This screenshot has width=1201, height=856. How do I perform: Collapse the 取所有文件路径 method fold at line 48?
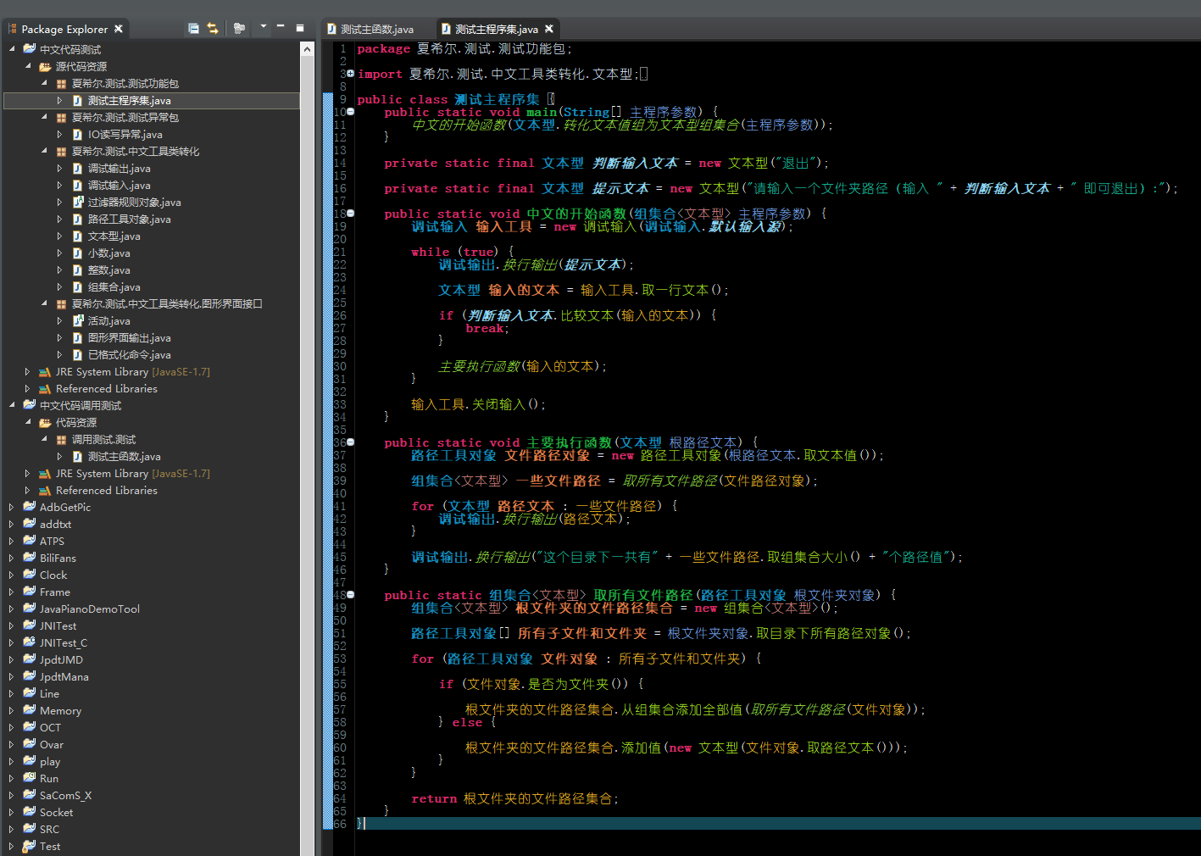[x=351, y=595]
